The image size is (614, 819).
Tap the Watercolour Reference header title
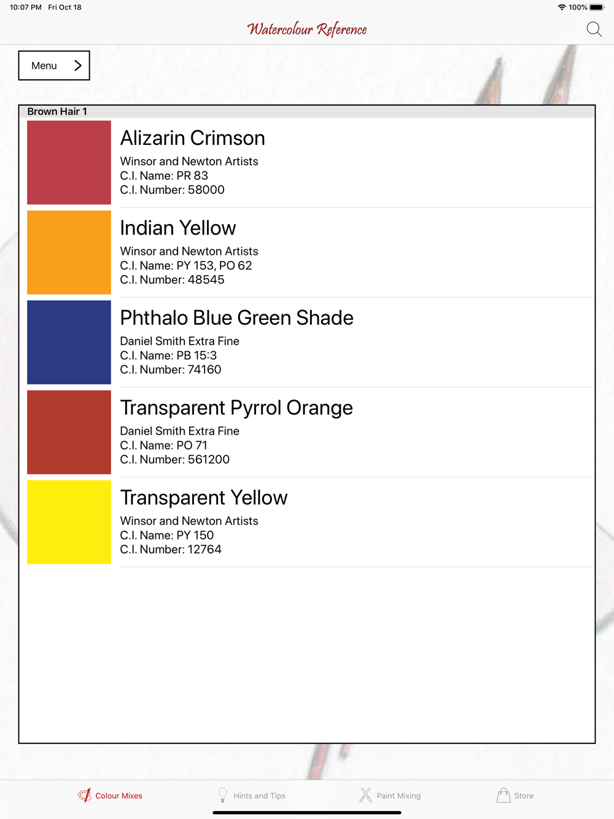coord(307,29)
